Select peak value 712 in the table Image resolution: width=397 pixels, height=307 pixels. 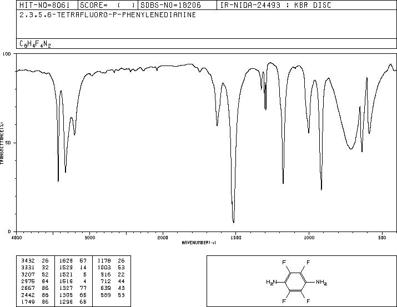click(x=105, y=281)
